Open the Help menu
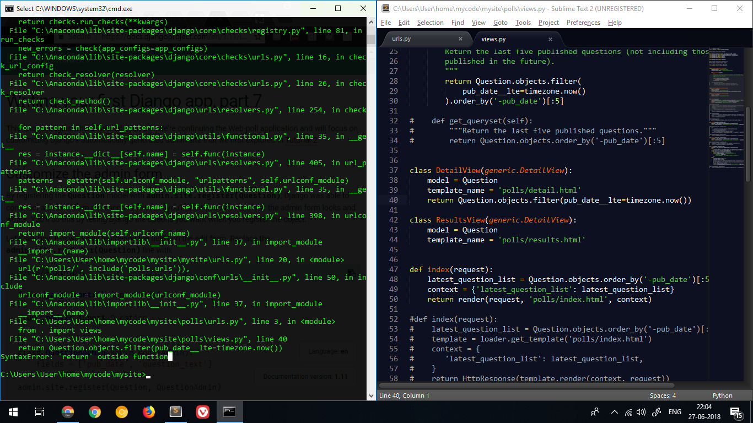The width and height of the screenshot is (753, 423). [615, 23]
